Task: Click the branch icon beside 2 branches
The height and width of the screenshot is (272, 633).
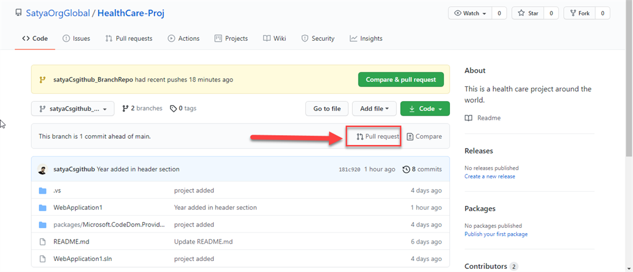Action: click(125, 109)
